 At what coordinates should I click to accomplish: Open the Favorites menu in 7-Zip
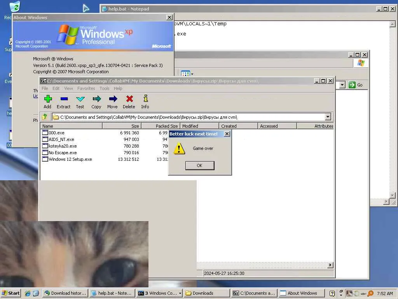click(86, 88)
